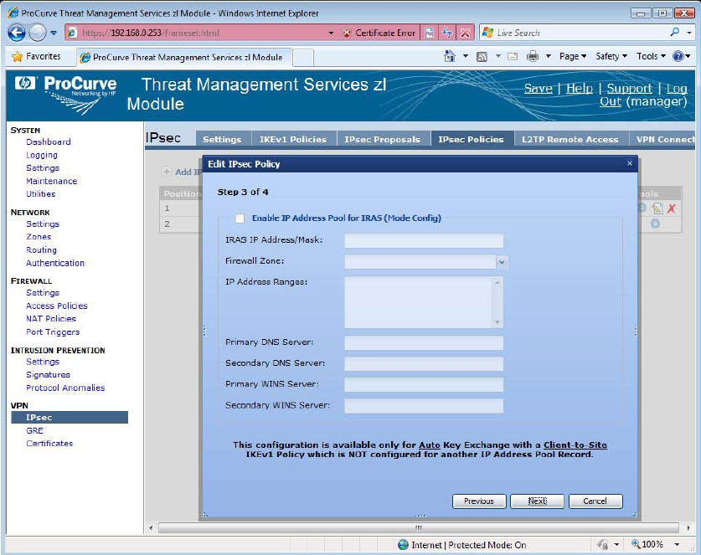Click the Secondary DNS Server field

tap(424, 364)
